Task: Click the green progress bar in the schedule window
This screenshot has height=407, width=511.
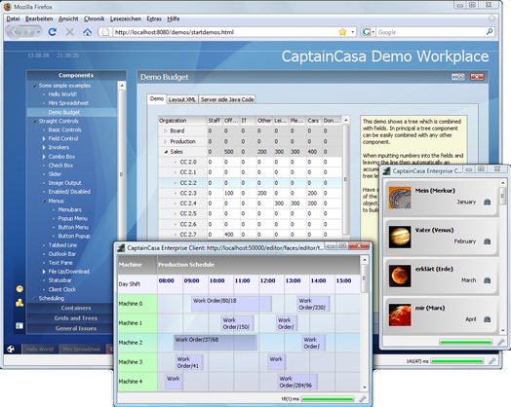Action: [x=328, y=399]
